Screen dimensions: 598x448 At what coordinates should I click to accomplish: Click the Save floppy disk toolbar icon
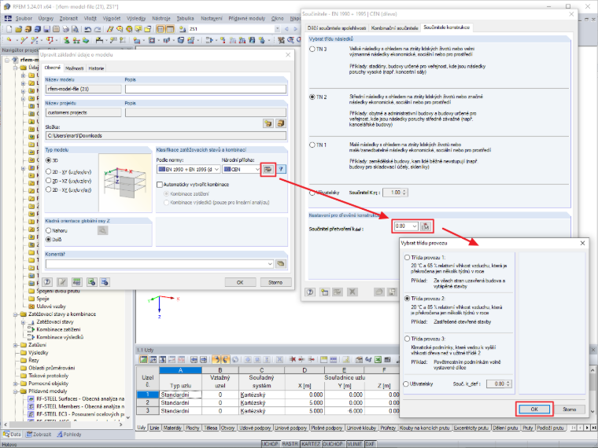pos(46,29)
